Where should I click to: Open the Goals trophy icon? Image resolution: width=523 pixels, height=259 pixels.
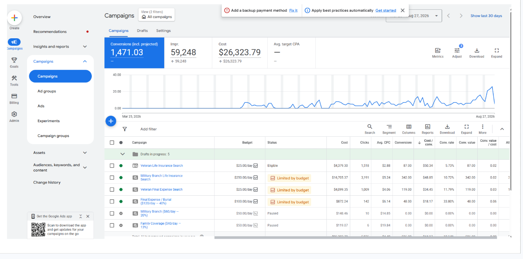[x=14, y=60]
